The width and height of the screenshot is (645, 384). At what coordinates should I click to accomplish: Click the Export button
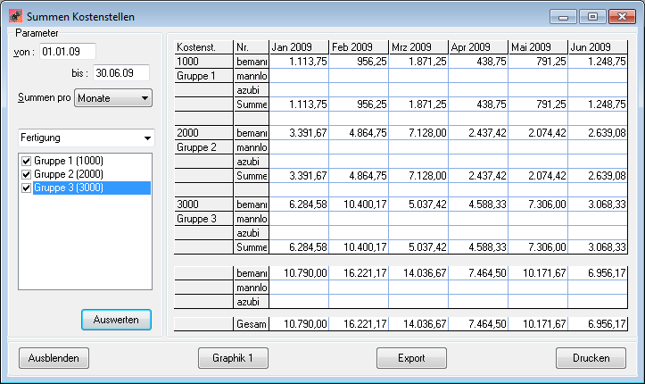pyautogui.click(x=411, y=358)
